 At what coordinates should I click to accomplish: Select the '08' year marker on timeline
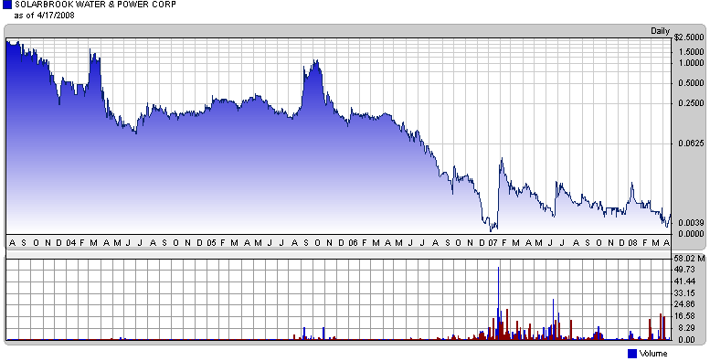tap(633, 243)
